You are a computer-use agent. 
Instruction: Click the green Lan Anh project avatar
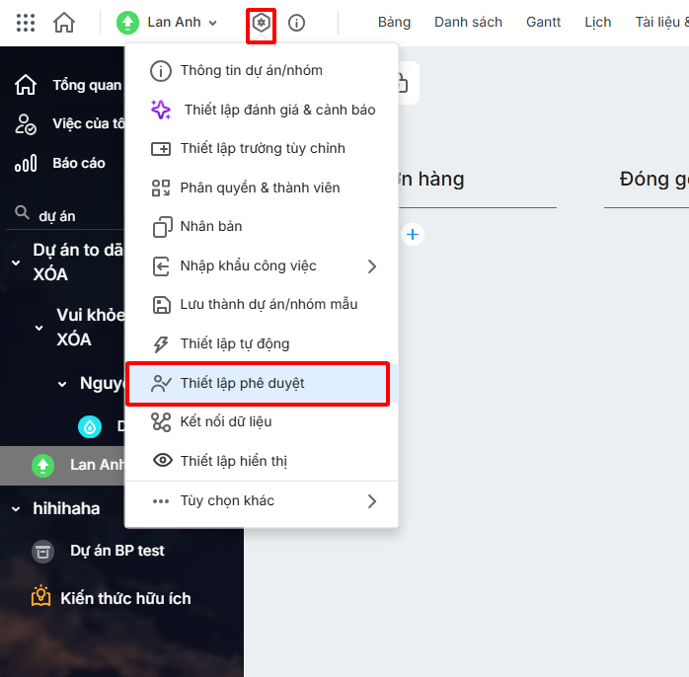[x=127, y=23]
